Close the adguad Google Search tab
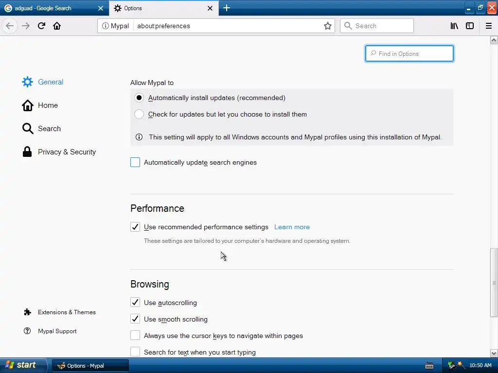This screenshot has height=373, width=498. point(100,8)
